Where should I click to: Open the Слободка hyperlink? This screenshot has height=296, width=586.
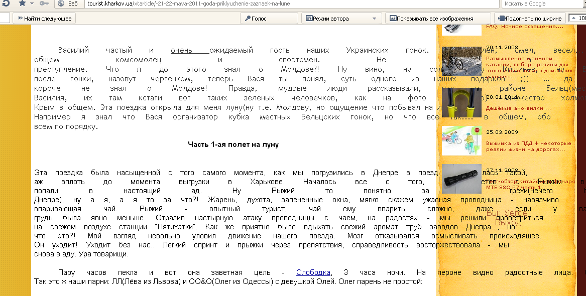(313, 272)
